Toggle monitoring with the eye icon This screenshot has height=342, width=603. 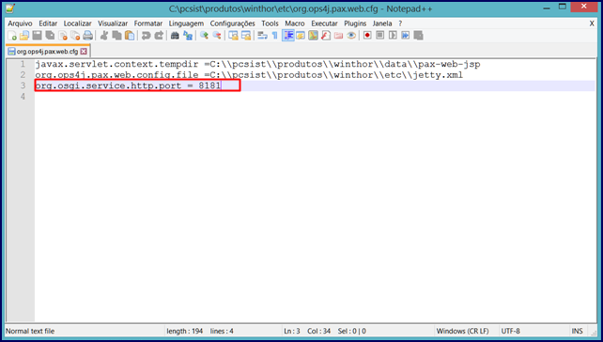[x=351, y=36]
